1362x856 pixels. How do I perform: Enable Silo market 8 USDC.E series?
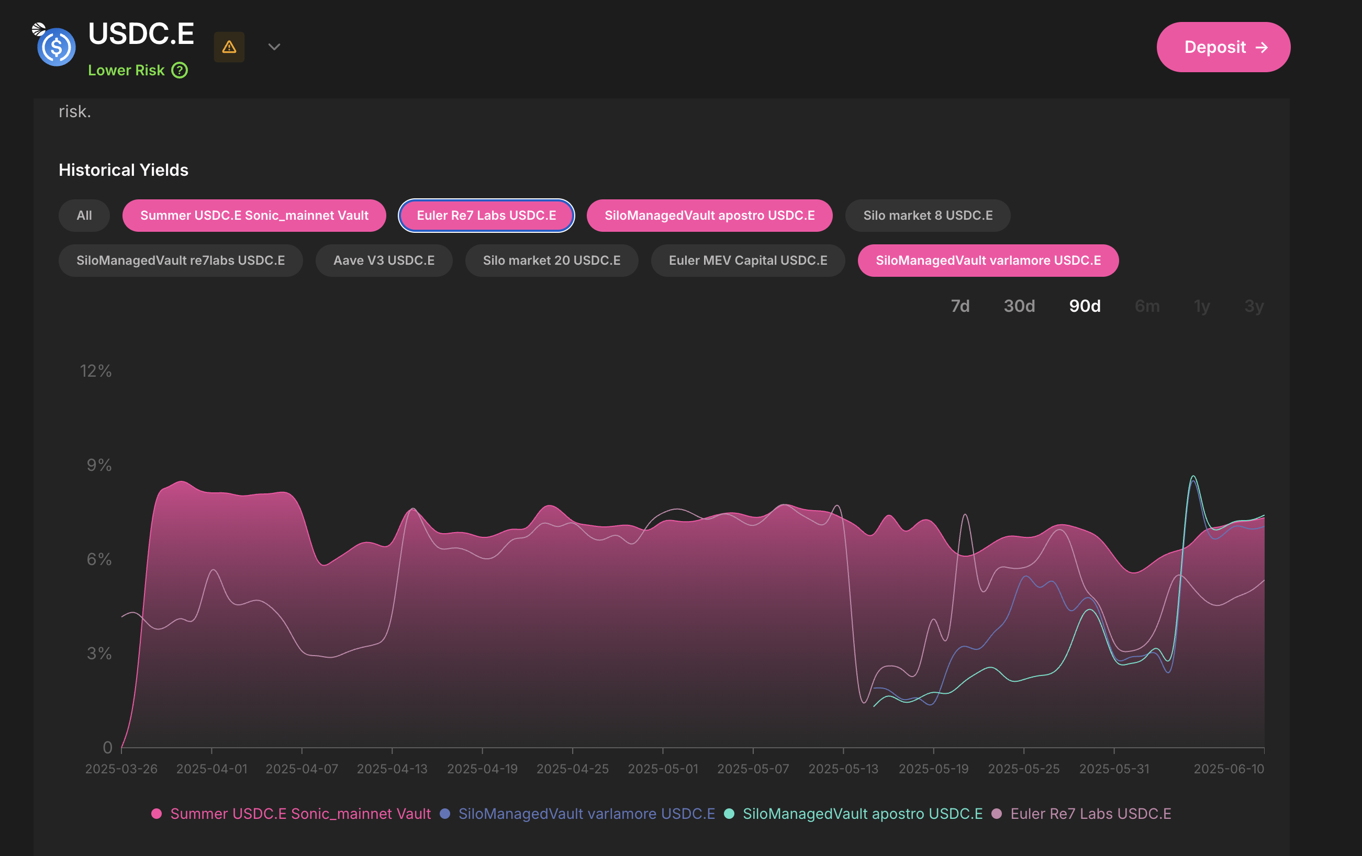(x=927, y=216)
